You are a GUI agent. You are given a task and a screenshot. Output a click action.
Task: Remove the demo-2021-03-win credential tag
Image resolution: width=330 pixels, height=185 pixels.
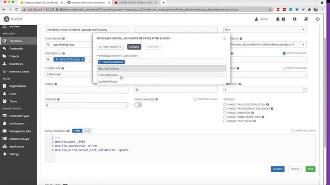[x=83, y=60]
